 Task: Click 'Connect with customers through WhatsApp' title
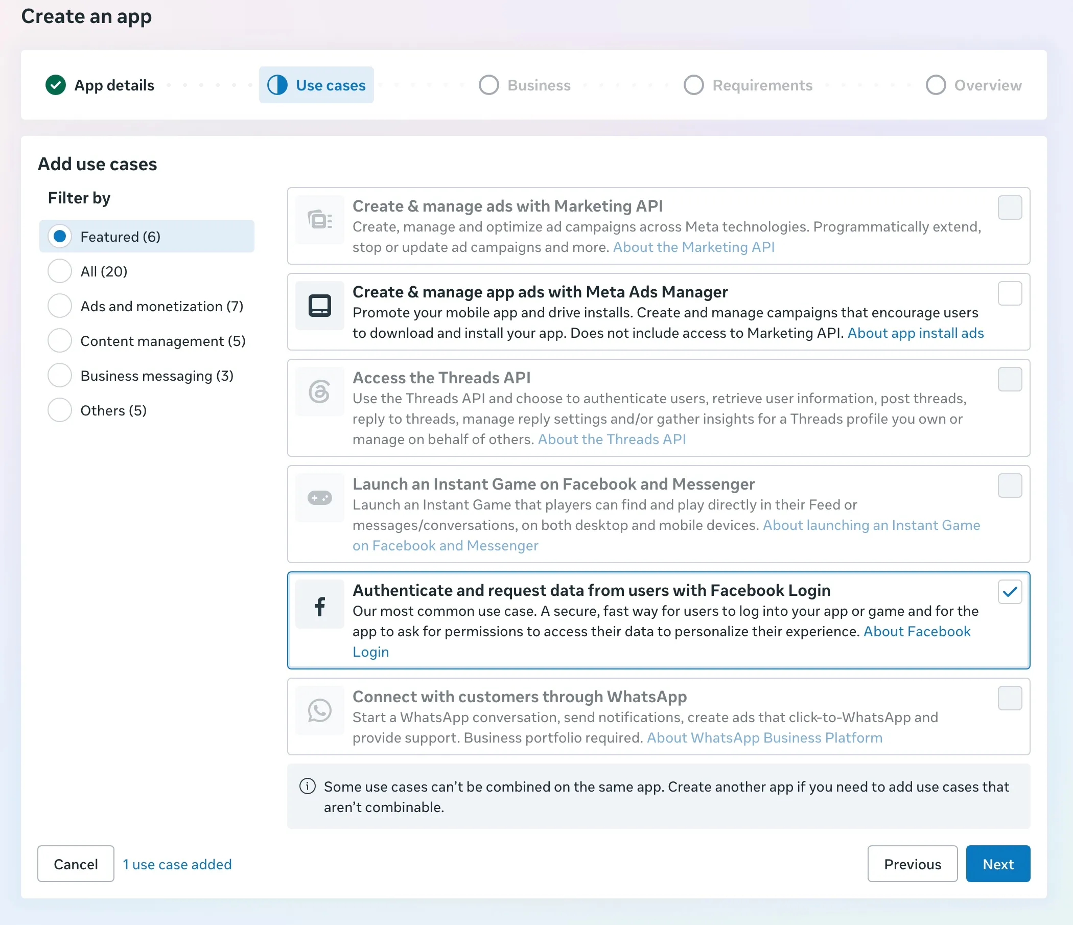(x=520, y=697)
